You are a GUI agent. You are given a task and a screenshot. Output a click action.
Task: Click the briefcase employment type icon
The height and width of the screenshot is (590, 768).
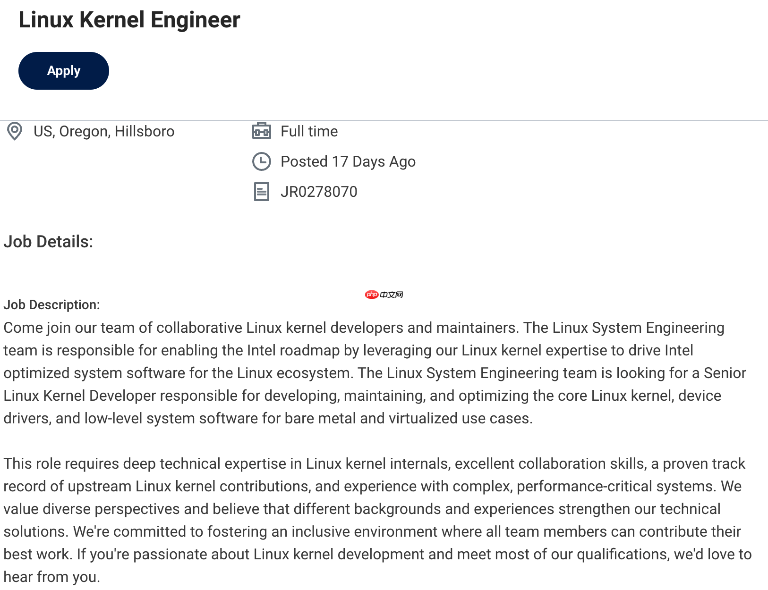coord(262,131)
